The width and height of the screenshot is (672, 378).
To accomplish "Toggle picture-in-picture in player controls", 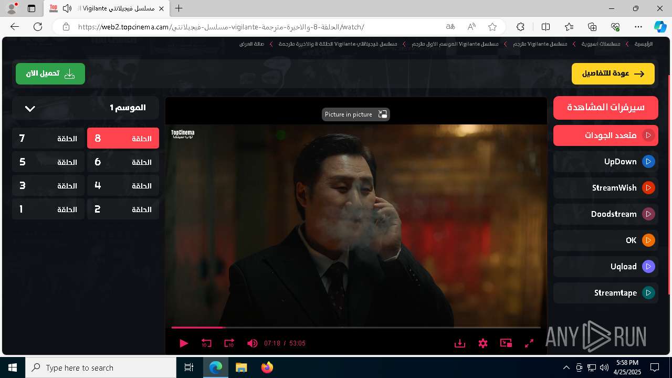I will click(506, 343).
